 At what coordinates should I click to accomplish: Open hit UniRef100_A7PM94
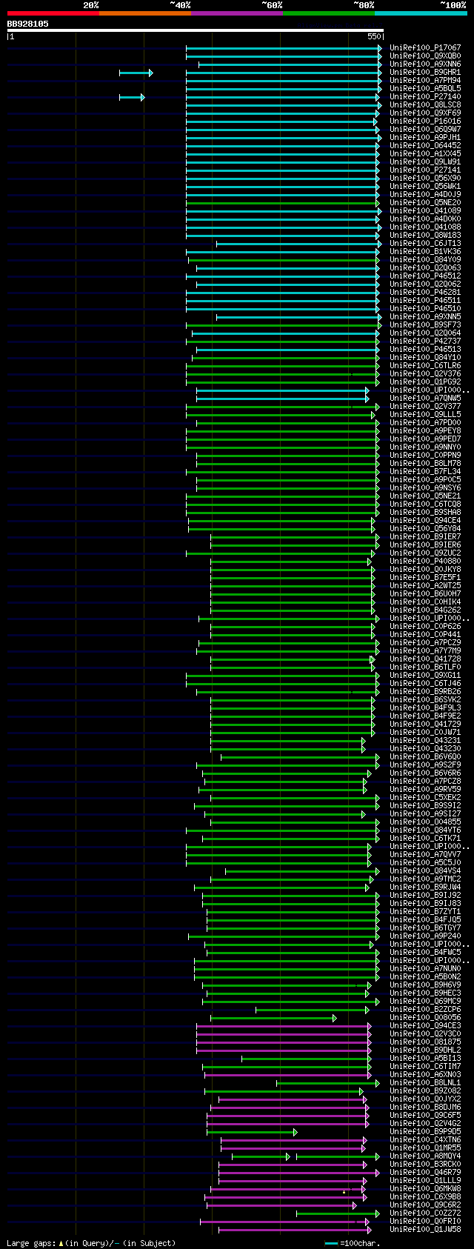(425, 81)
